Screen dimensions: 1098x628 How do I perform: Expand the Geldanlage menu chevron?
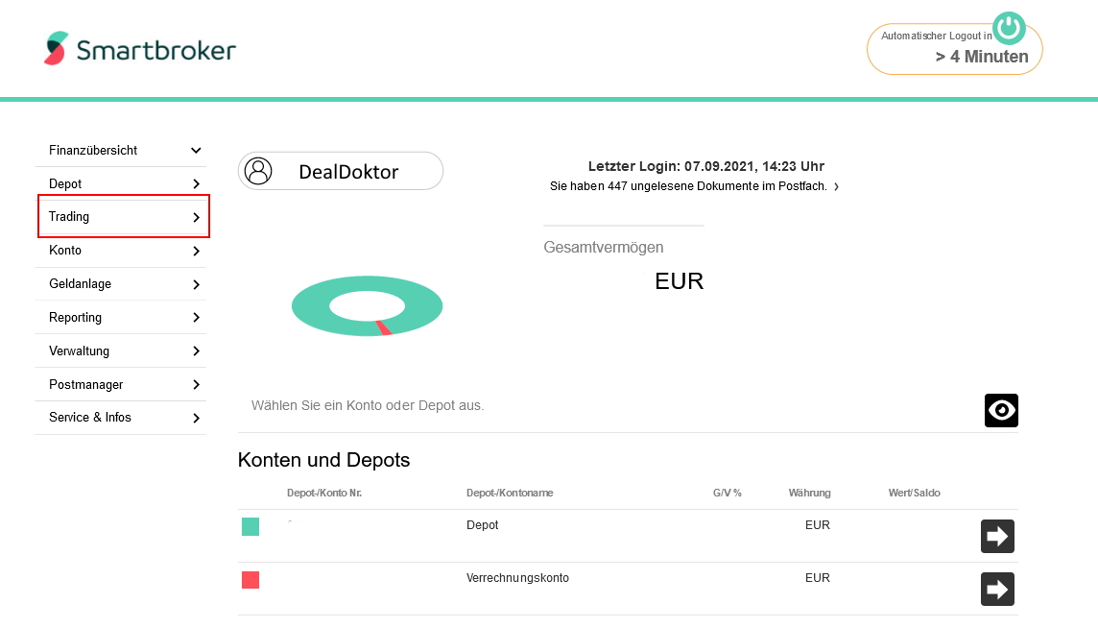196,284
